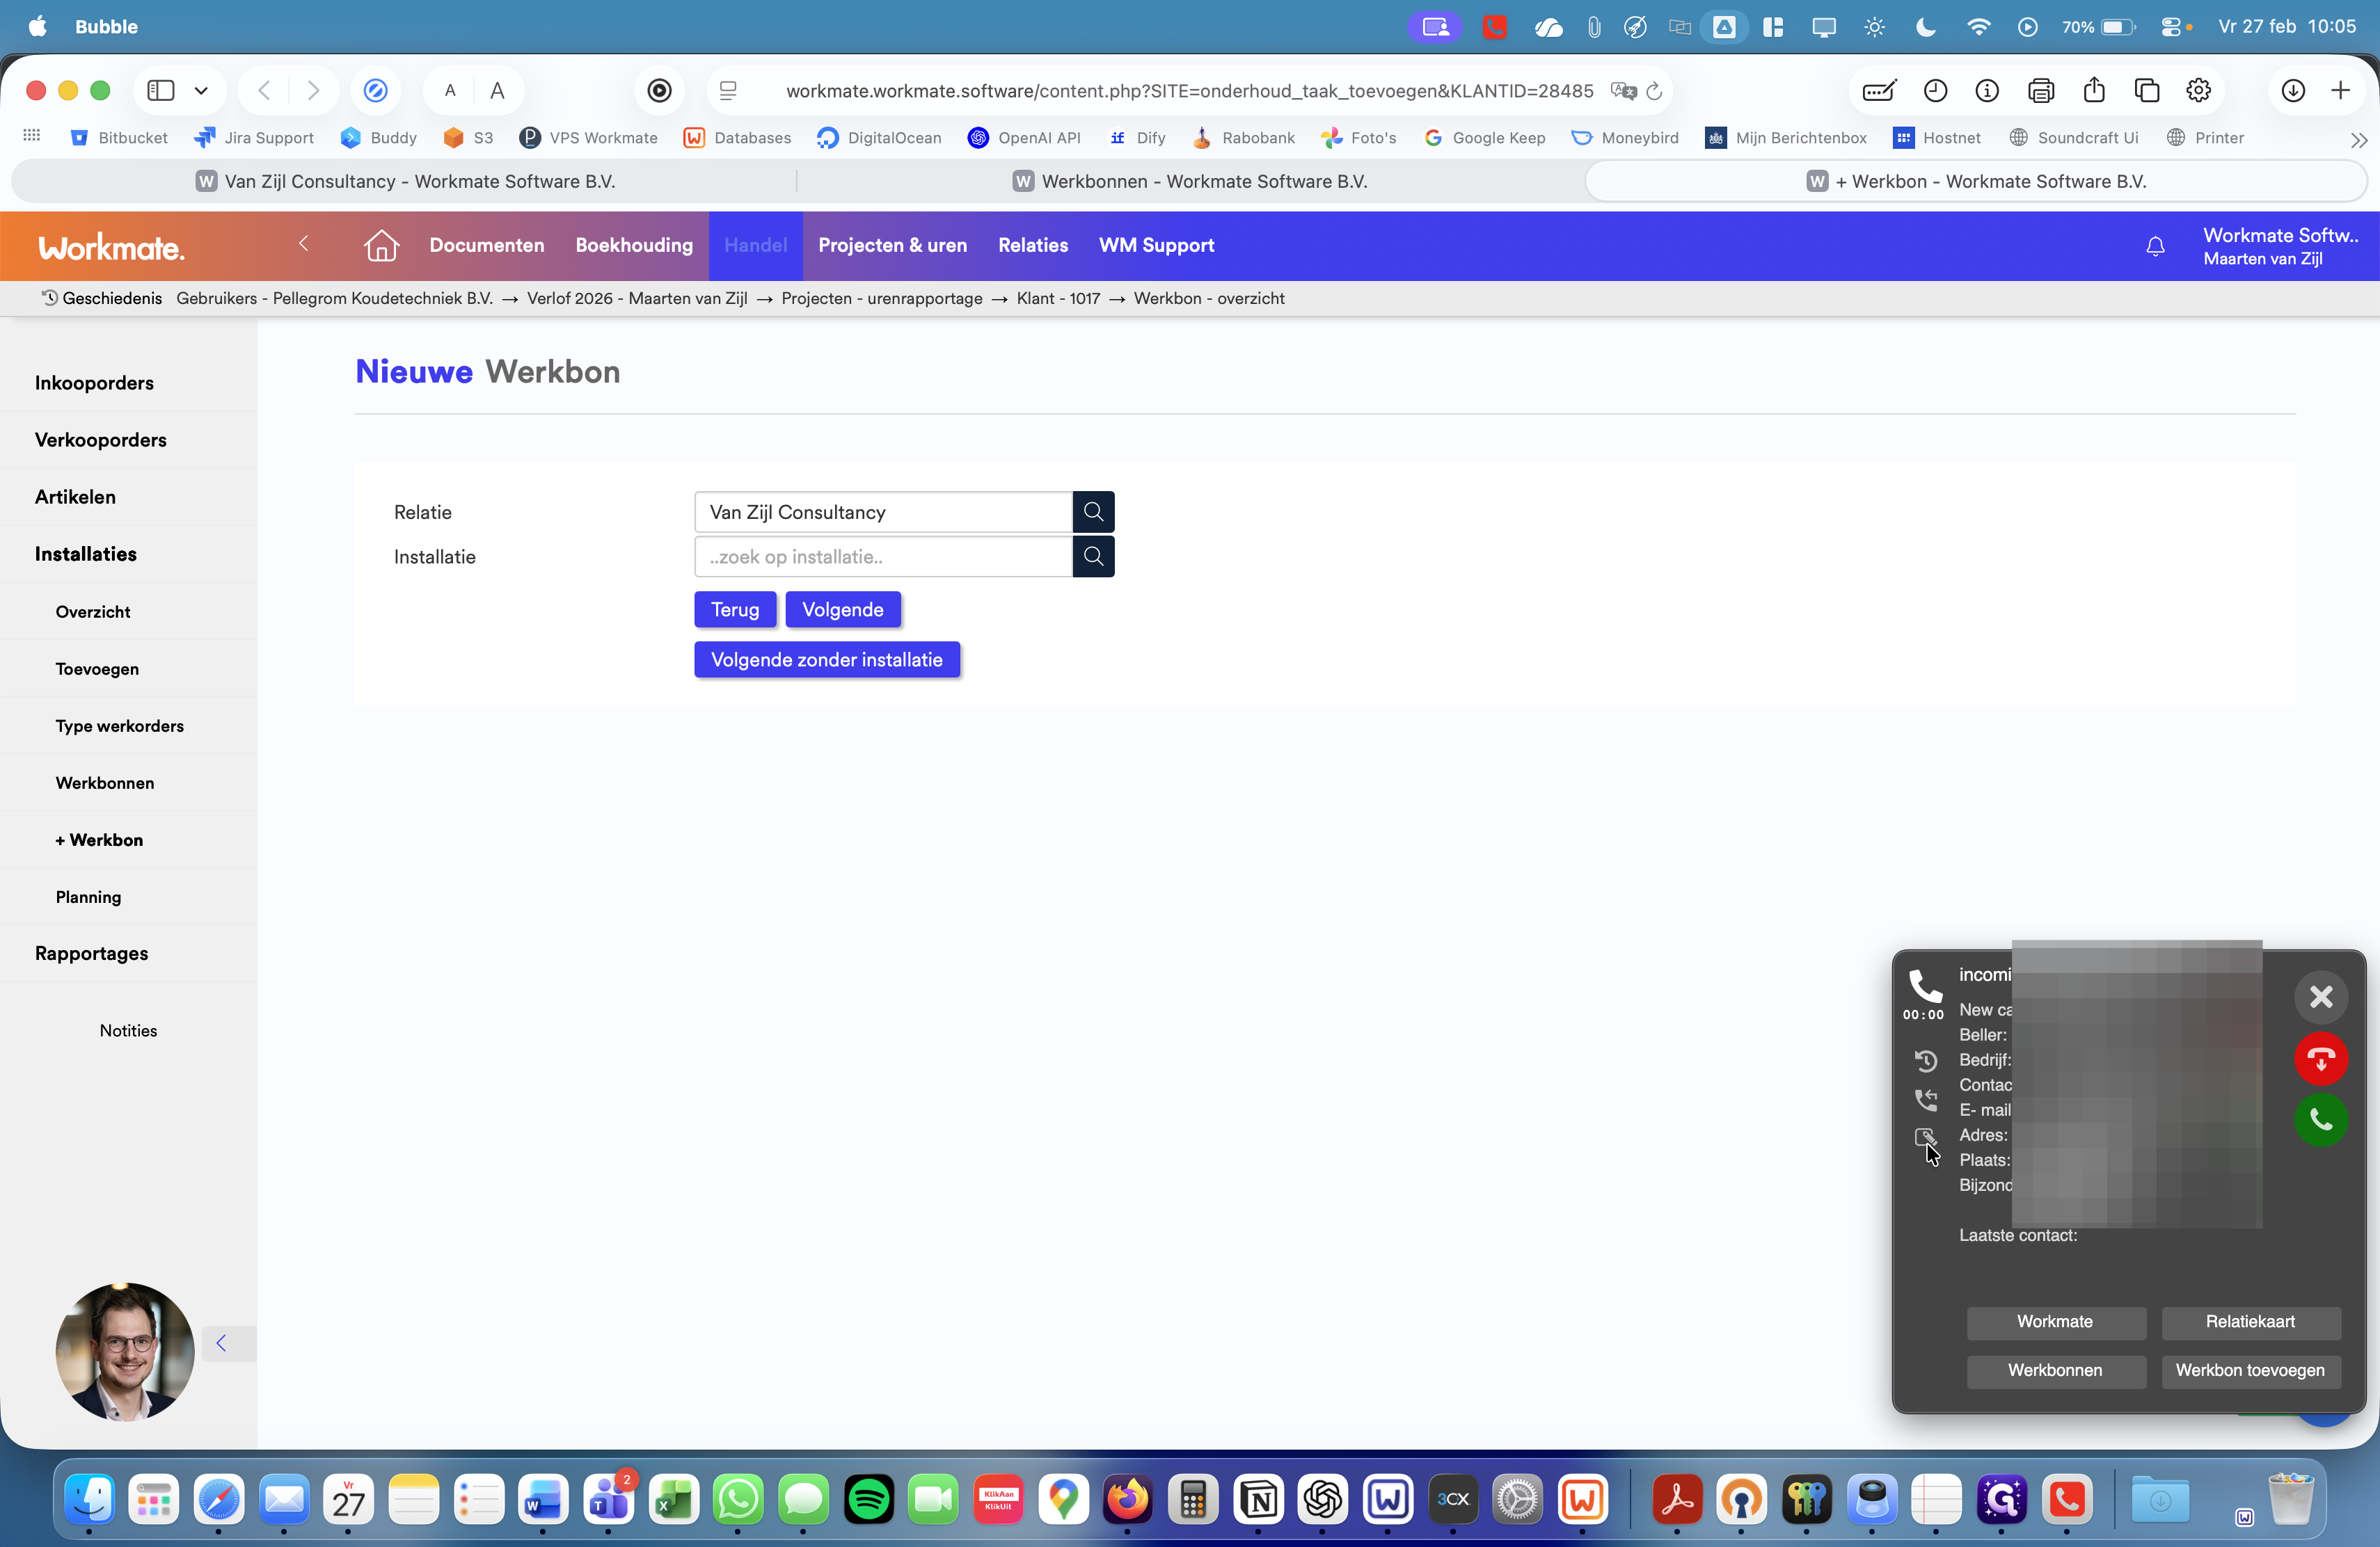Open Planning in the sidebar

pos(88,897)
